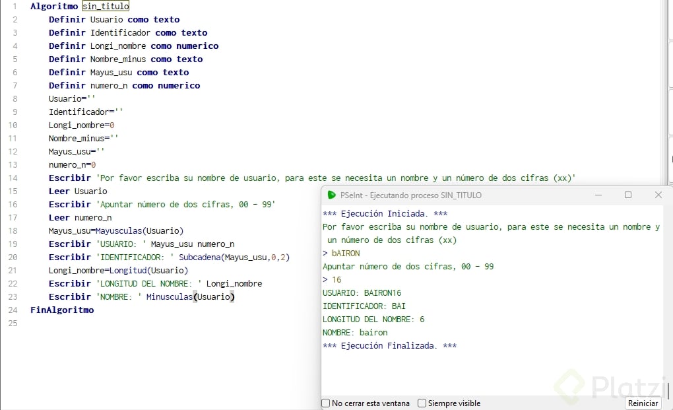Click 'Definir Mayus_usu como texto' line
This screenshot has height=410, width=673.
pos(119,72)
